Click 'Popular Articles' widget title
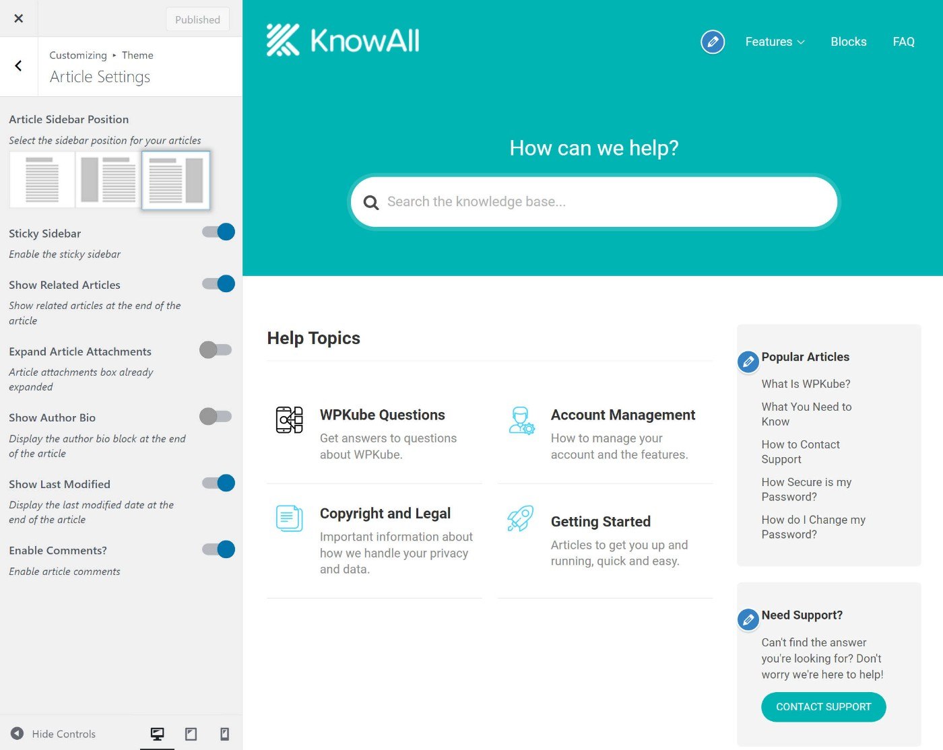The height and width of the screenshot is (750, 943). 805,357
